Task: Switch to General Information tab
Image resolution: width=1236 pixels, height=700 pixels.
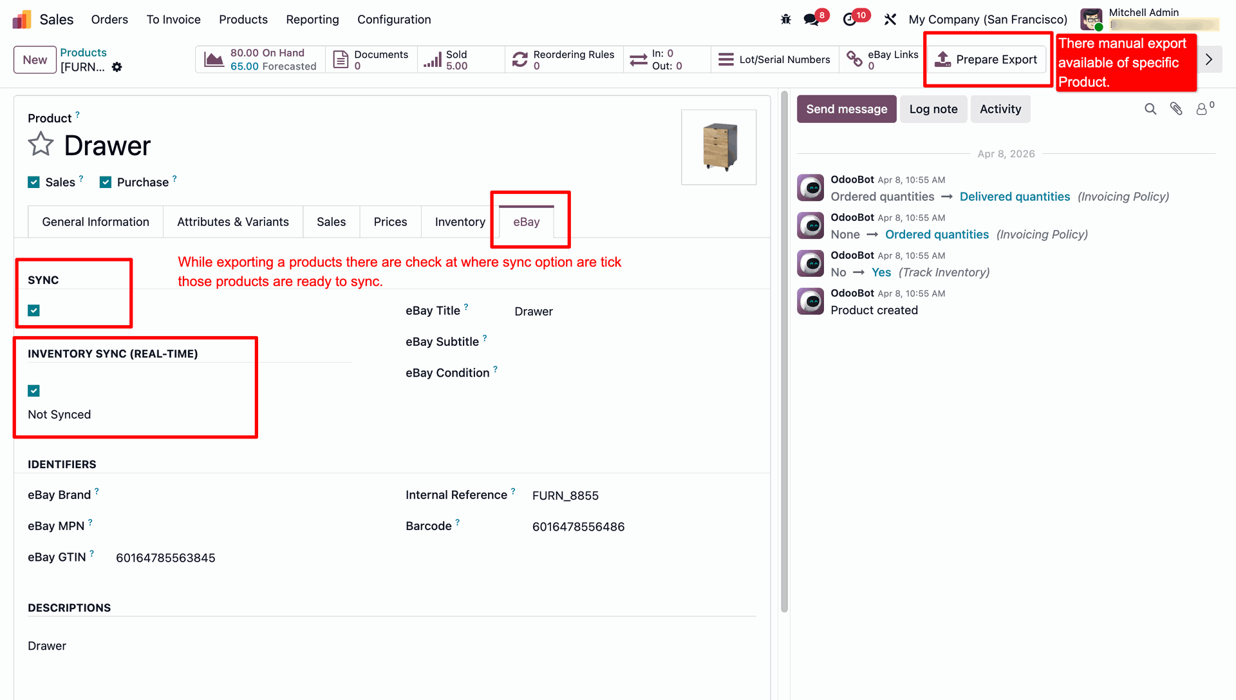Action: click(x=95, y=222)
